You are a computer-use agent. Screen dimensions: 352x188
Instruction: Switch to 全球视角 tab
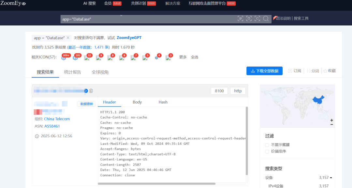coord(100,72)
